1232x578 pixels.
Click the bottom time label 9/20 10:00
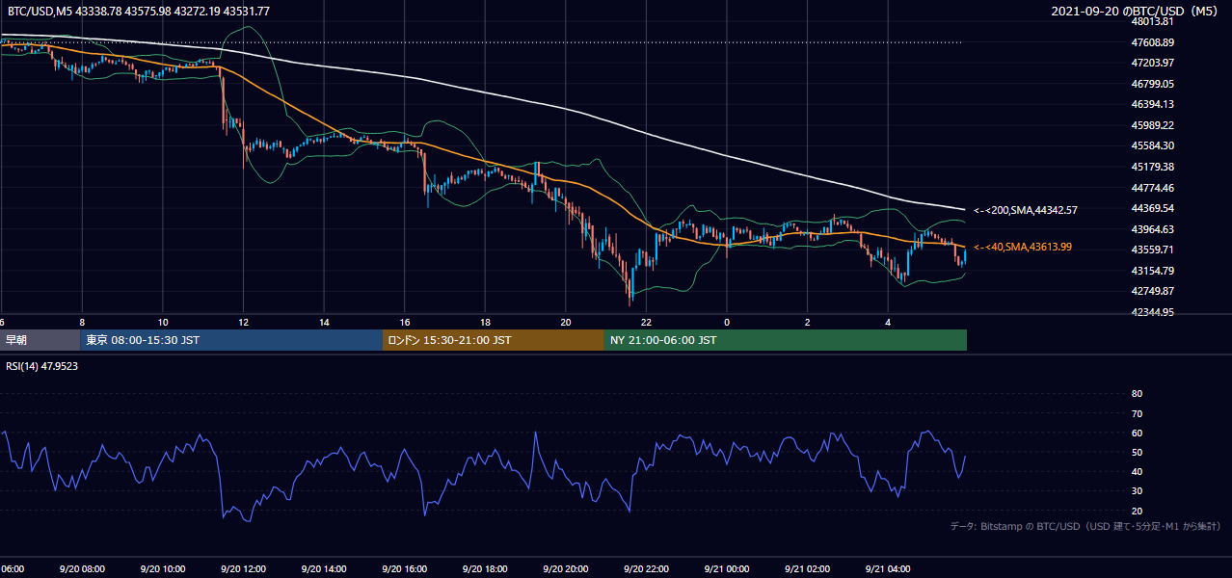[162, 569]
